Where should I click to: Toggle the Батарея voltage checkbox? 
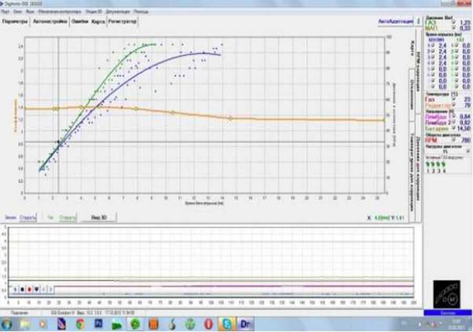click(453, 128)
